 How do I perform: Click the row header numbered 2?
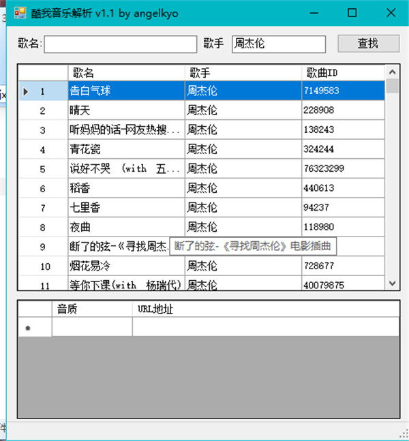43,110
